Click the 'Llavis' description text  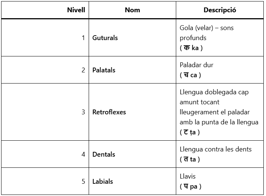click(187, 176)
